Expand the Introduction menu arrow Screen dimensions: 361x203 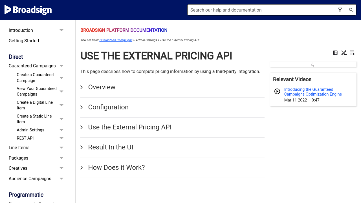click(x=61, y=30)
